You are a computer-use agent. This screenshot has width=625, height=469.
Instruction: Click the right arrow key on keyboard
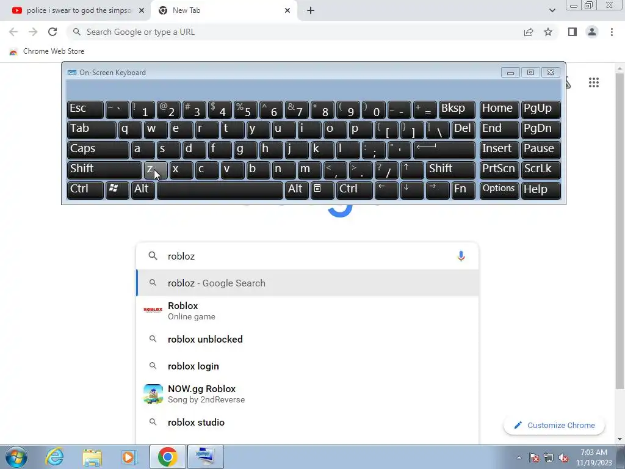[437, 191]
